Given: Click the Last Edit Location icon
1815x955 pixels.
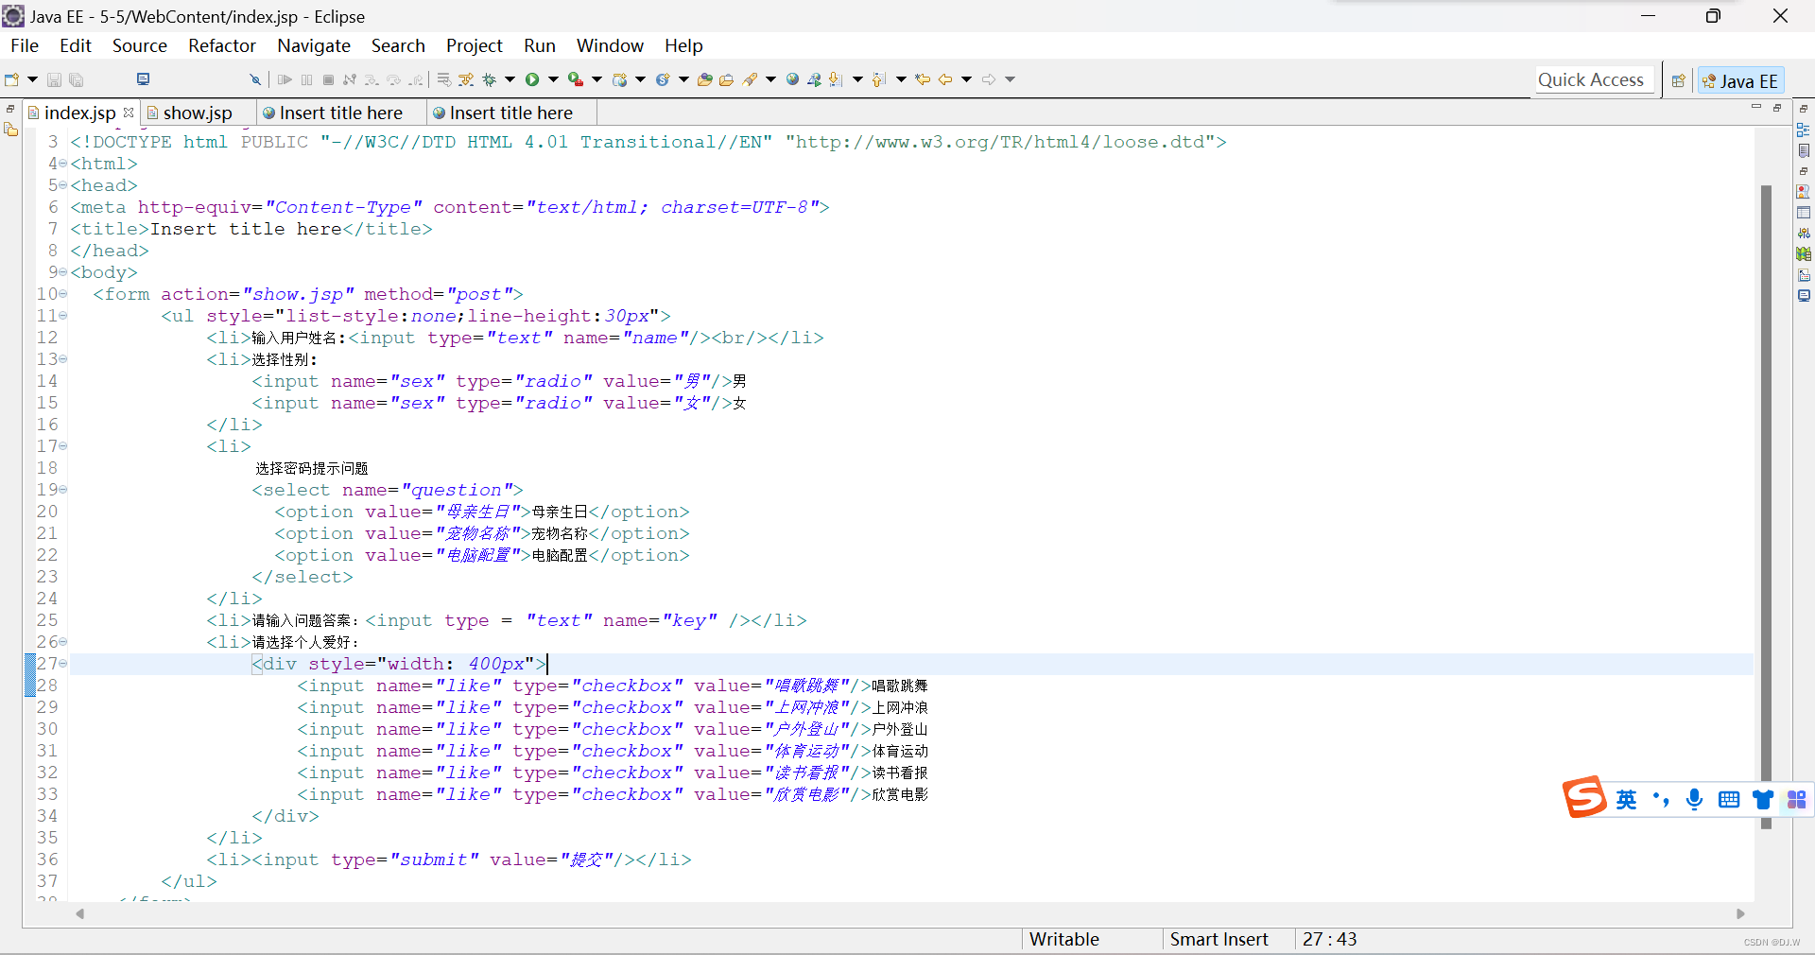Looking at the screenshot, I should (923, 79).
